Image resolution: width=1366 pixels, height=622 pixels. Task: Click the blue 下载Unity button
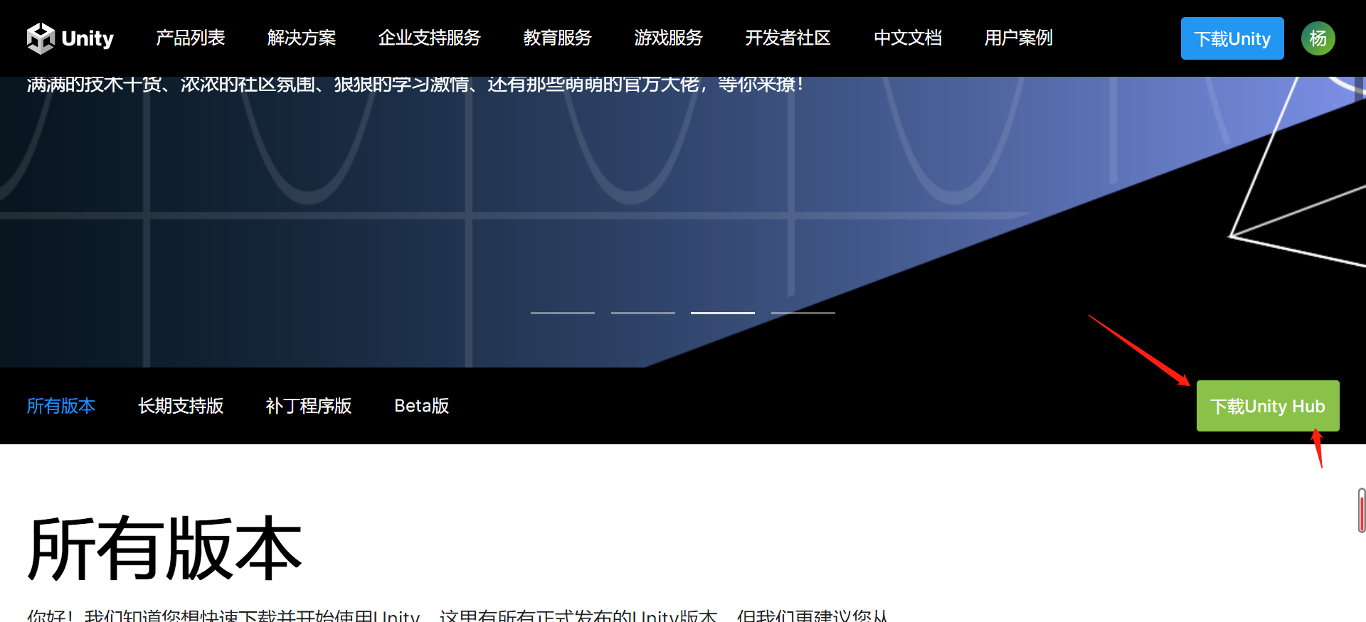(1232, 38)
